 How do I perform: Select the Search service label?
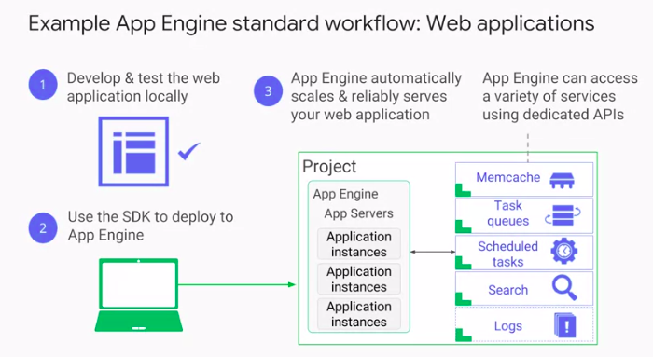click(x=507, y=290)
